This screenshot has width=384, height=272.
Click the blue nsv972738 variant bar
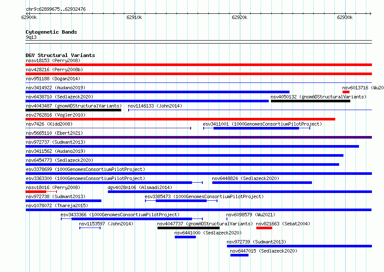[63, 201]
